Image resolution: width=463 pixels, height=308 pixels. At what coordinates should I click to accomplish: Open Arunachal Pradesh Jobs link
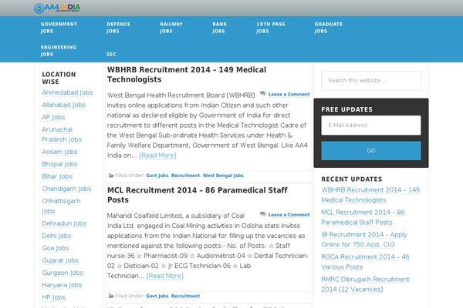62,135
